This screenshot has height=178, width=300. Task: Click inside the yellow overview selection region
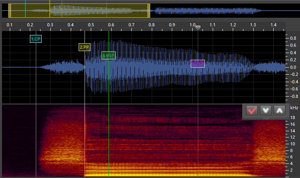coord(79,11)
